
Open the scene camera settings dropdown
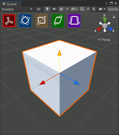(102, 9)
